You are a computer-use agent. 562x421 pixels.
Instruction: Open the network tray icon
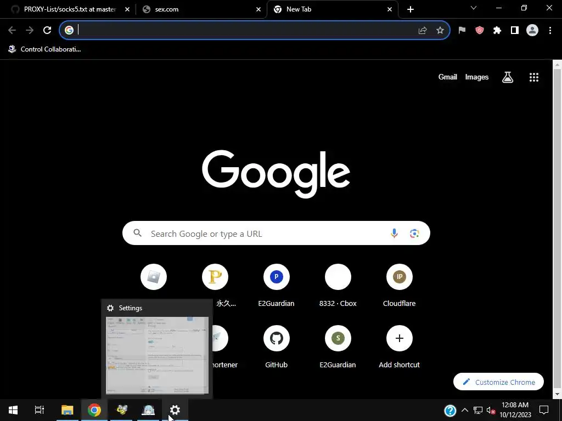coord(478,410)
